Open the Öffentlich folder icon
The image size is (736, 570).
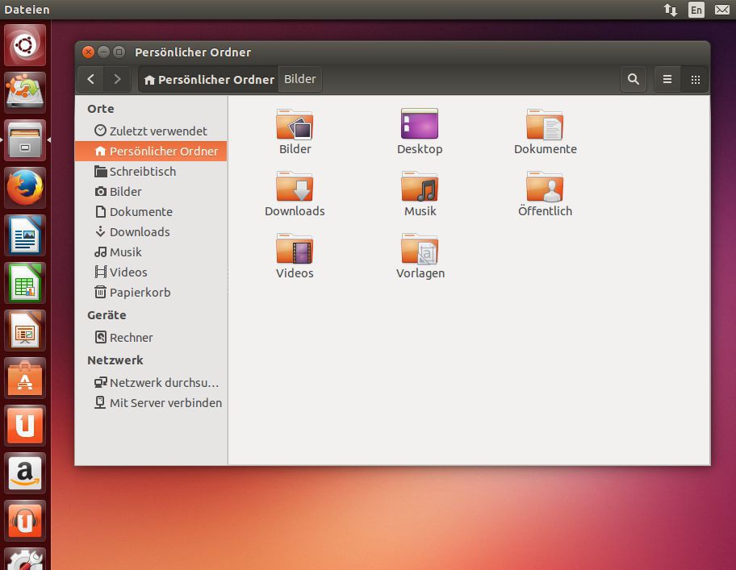[545, 187]
